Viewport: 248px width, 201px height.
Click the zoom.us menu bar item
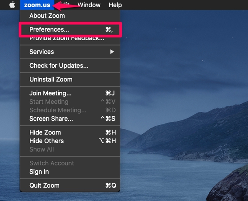click(37, 5)
